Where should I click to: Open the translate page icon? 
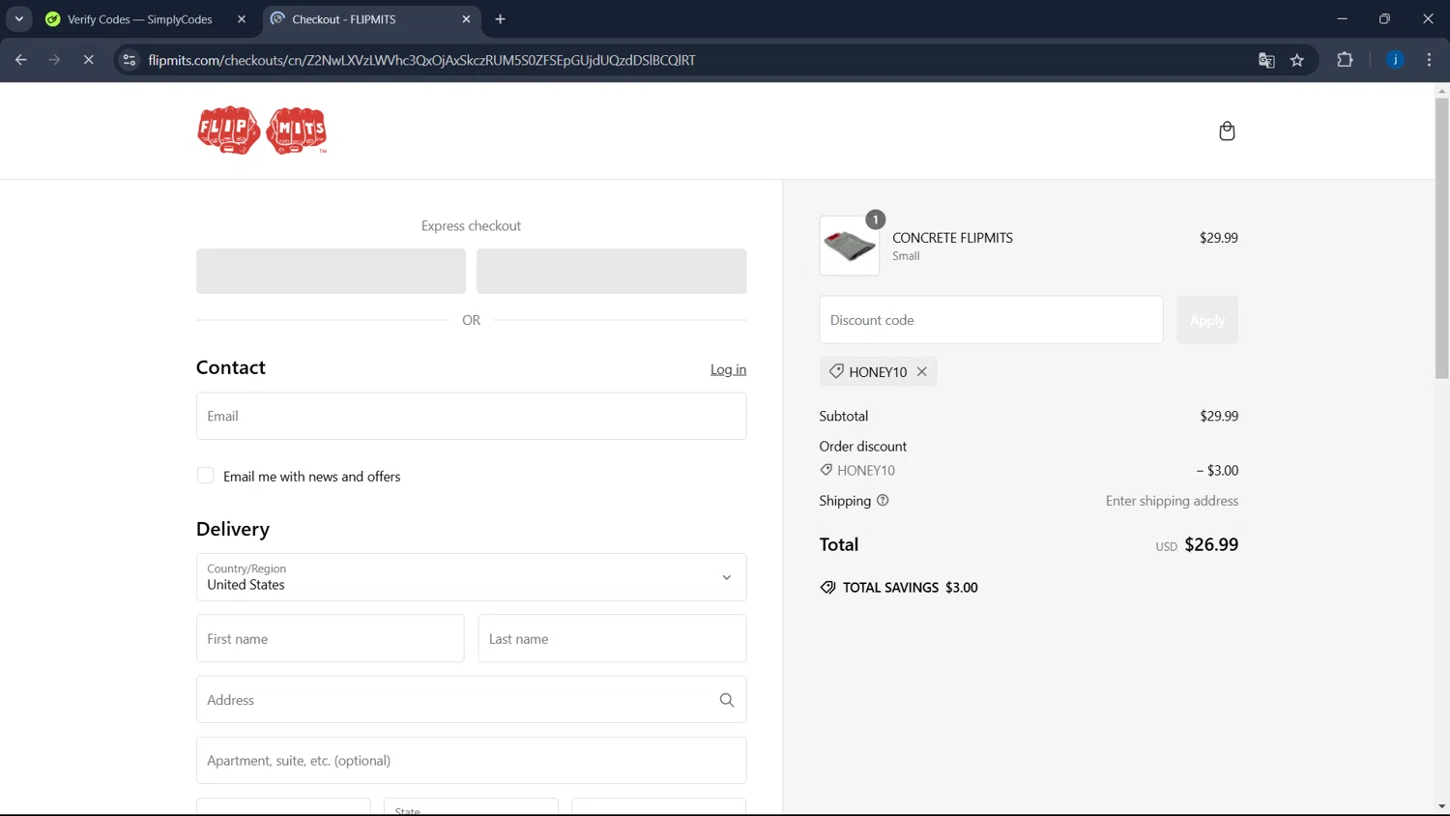1266,60
